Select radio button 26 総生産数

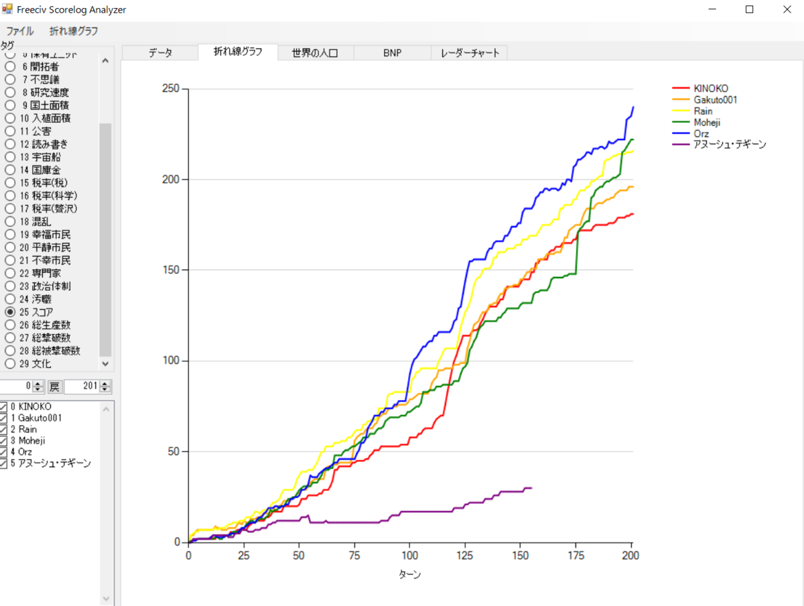10,325
